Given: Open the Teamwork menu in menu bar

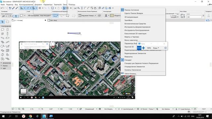Looking at the screenshot, I should pyautogui.click(x=58, y=5).
